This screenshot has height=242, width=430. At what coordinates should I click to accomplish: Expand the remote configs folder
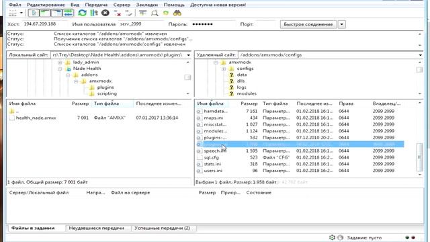click(224, 69)
